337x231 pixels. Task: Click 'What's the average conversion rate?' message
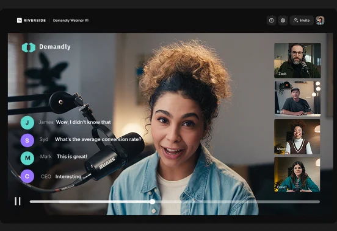[x=98, y=139]
